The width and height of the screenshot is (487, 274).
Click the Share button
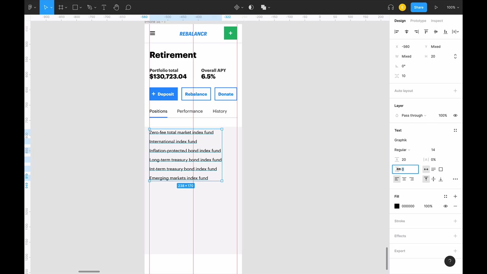coord(419,7)
